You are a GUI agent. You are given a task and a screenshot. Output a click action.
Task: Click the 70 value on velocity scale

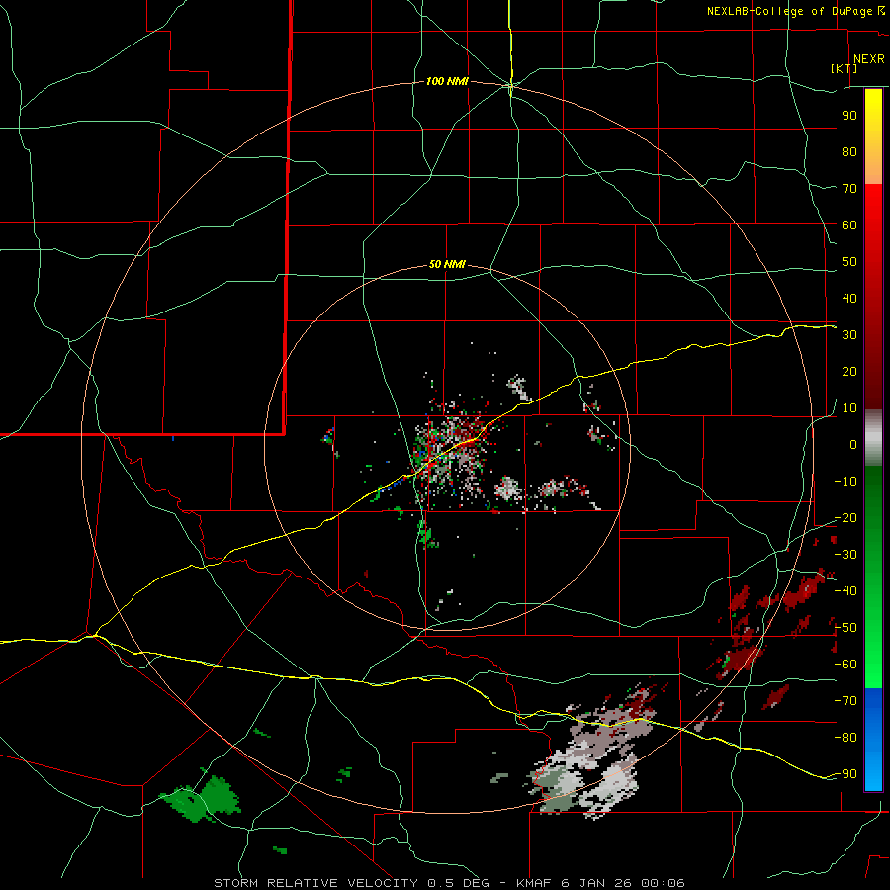(x=849, y=189)
